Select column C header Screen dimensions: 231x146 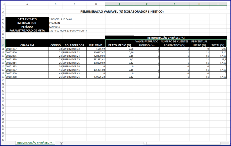click(74, 4)
